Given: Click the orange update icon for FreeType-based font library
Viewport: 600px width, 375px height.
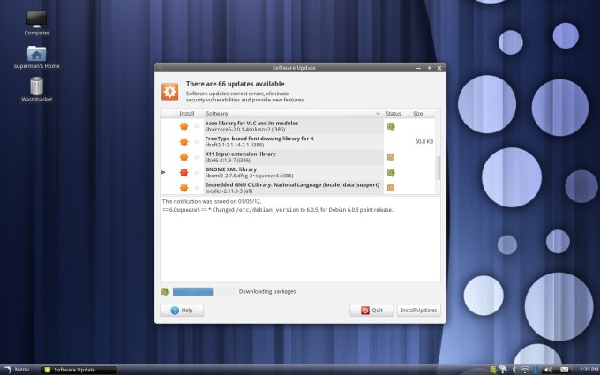Looking at the screenshot, I should coord(184,141).
